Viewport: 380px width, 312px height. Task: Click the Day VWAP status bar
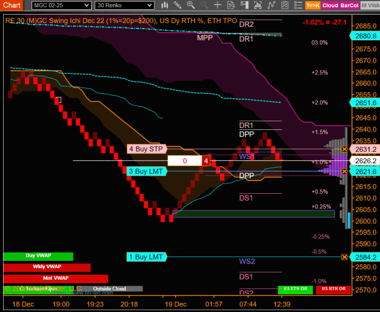coord(38,256)
